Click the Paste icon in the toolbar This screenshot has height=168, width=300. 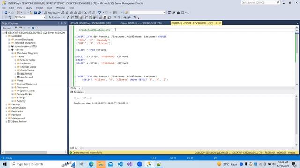pos(94,13)
